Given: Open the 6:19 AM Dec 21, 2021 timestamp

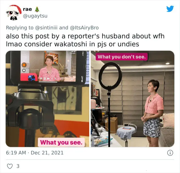Looking at the screenshot, I should point(35,153).
